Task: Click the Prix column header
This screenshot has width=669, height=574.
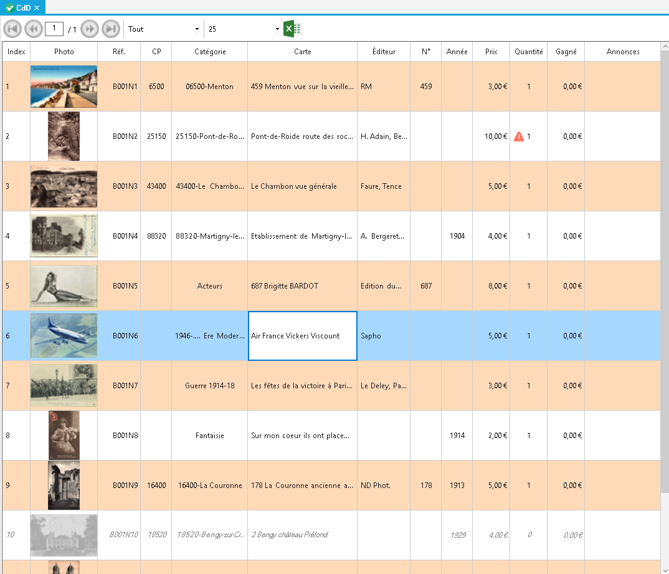Action: tap(491, 52)
